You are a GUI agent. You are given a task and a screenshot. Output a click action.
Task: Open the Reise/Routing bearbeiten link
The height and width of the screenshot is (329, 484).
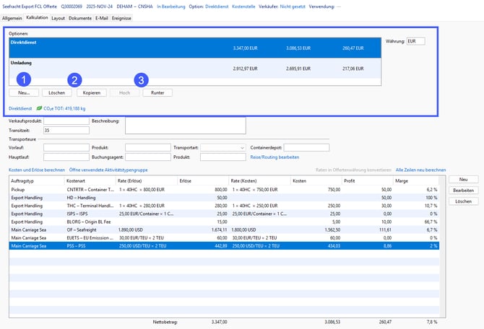[x=274, y=157]
